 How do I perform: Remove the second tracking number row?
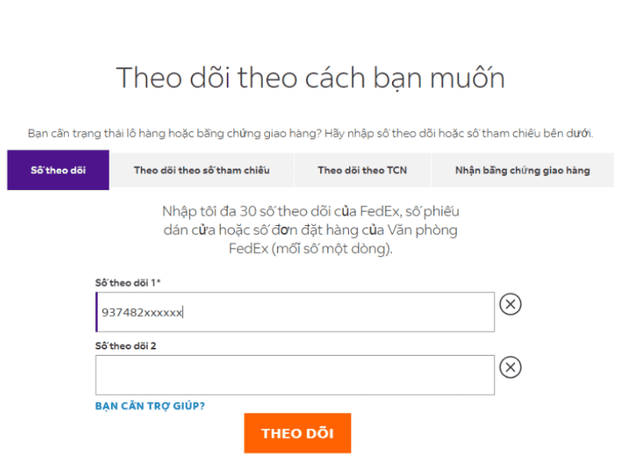[x=510, y=367]
